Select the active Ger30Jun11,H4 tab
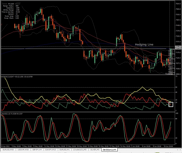182x153 pixels. (x=109, y=150)
